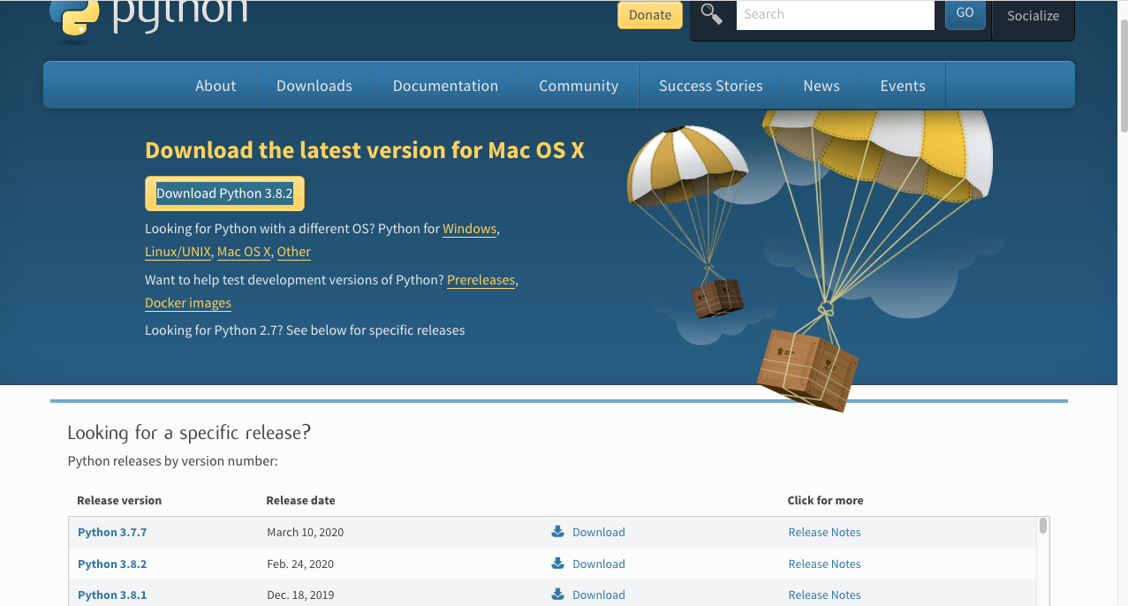Open the Prereleases link
The height and width of the screenshot is (606, 1128).
pyautogui.click(x=481, y=280)
